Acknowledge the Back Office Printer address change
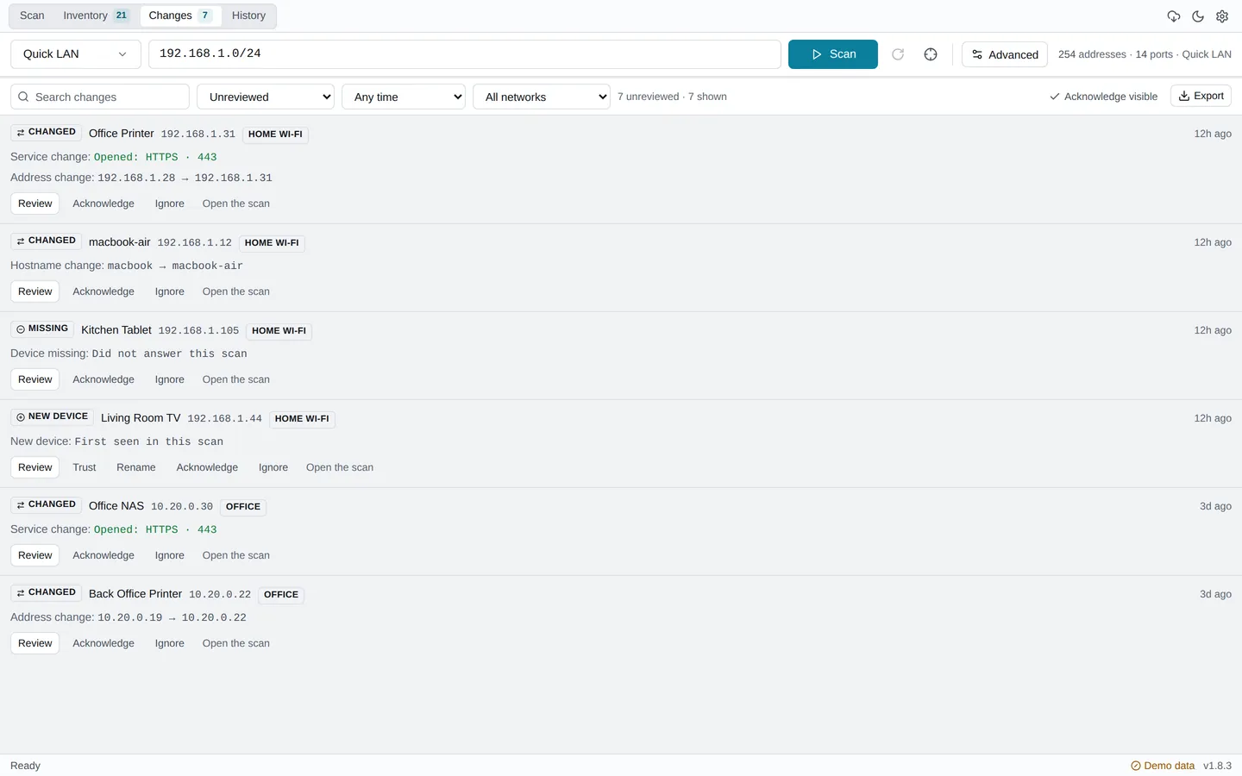The image size is (1242, 776). click(x=103, y=643)
